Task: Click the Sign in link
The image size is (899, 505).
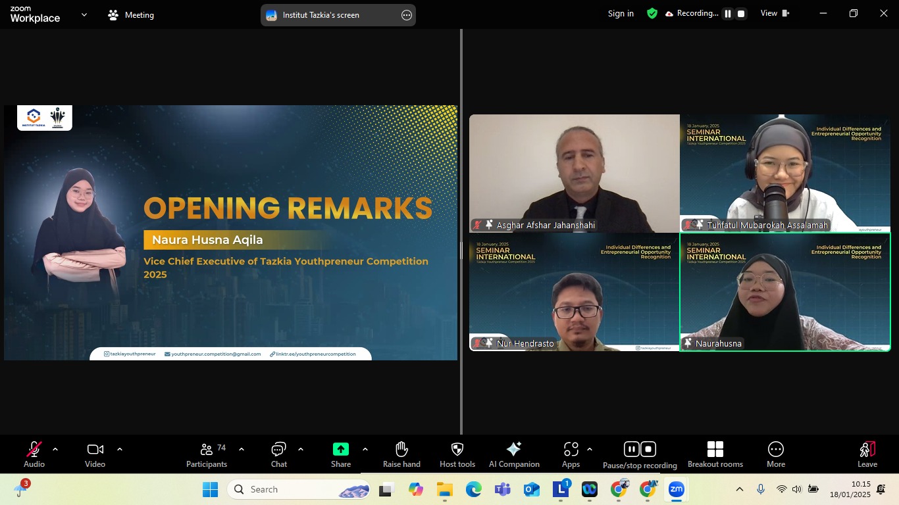Action: click(x=621, y=13)
